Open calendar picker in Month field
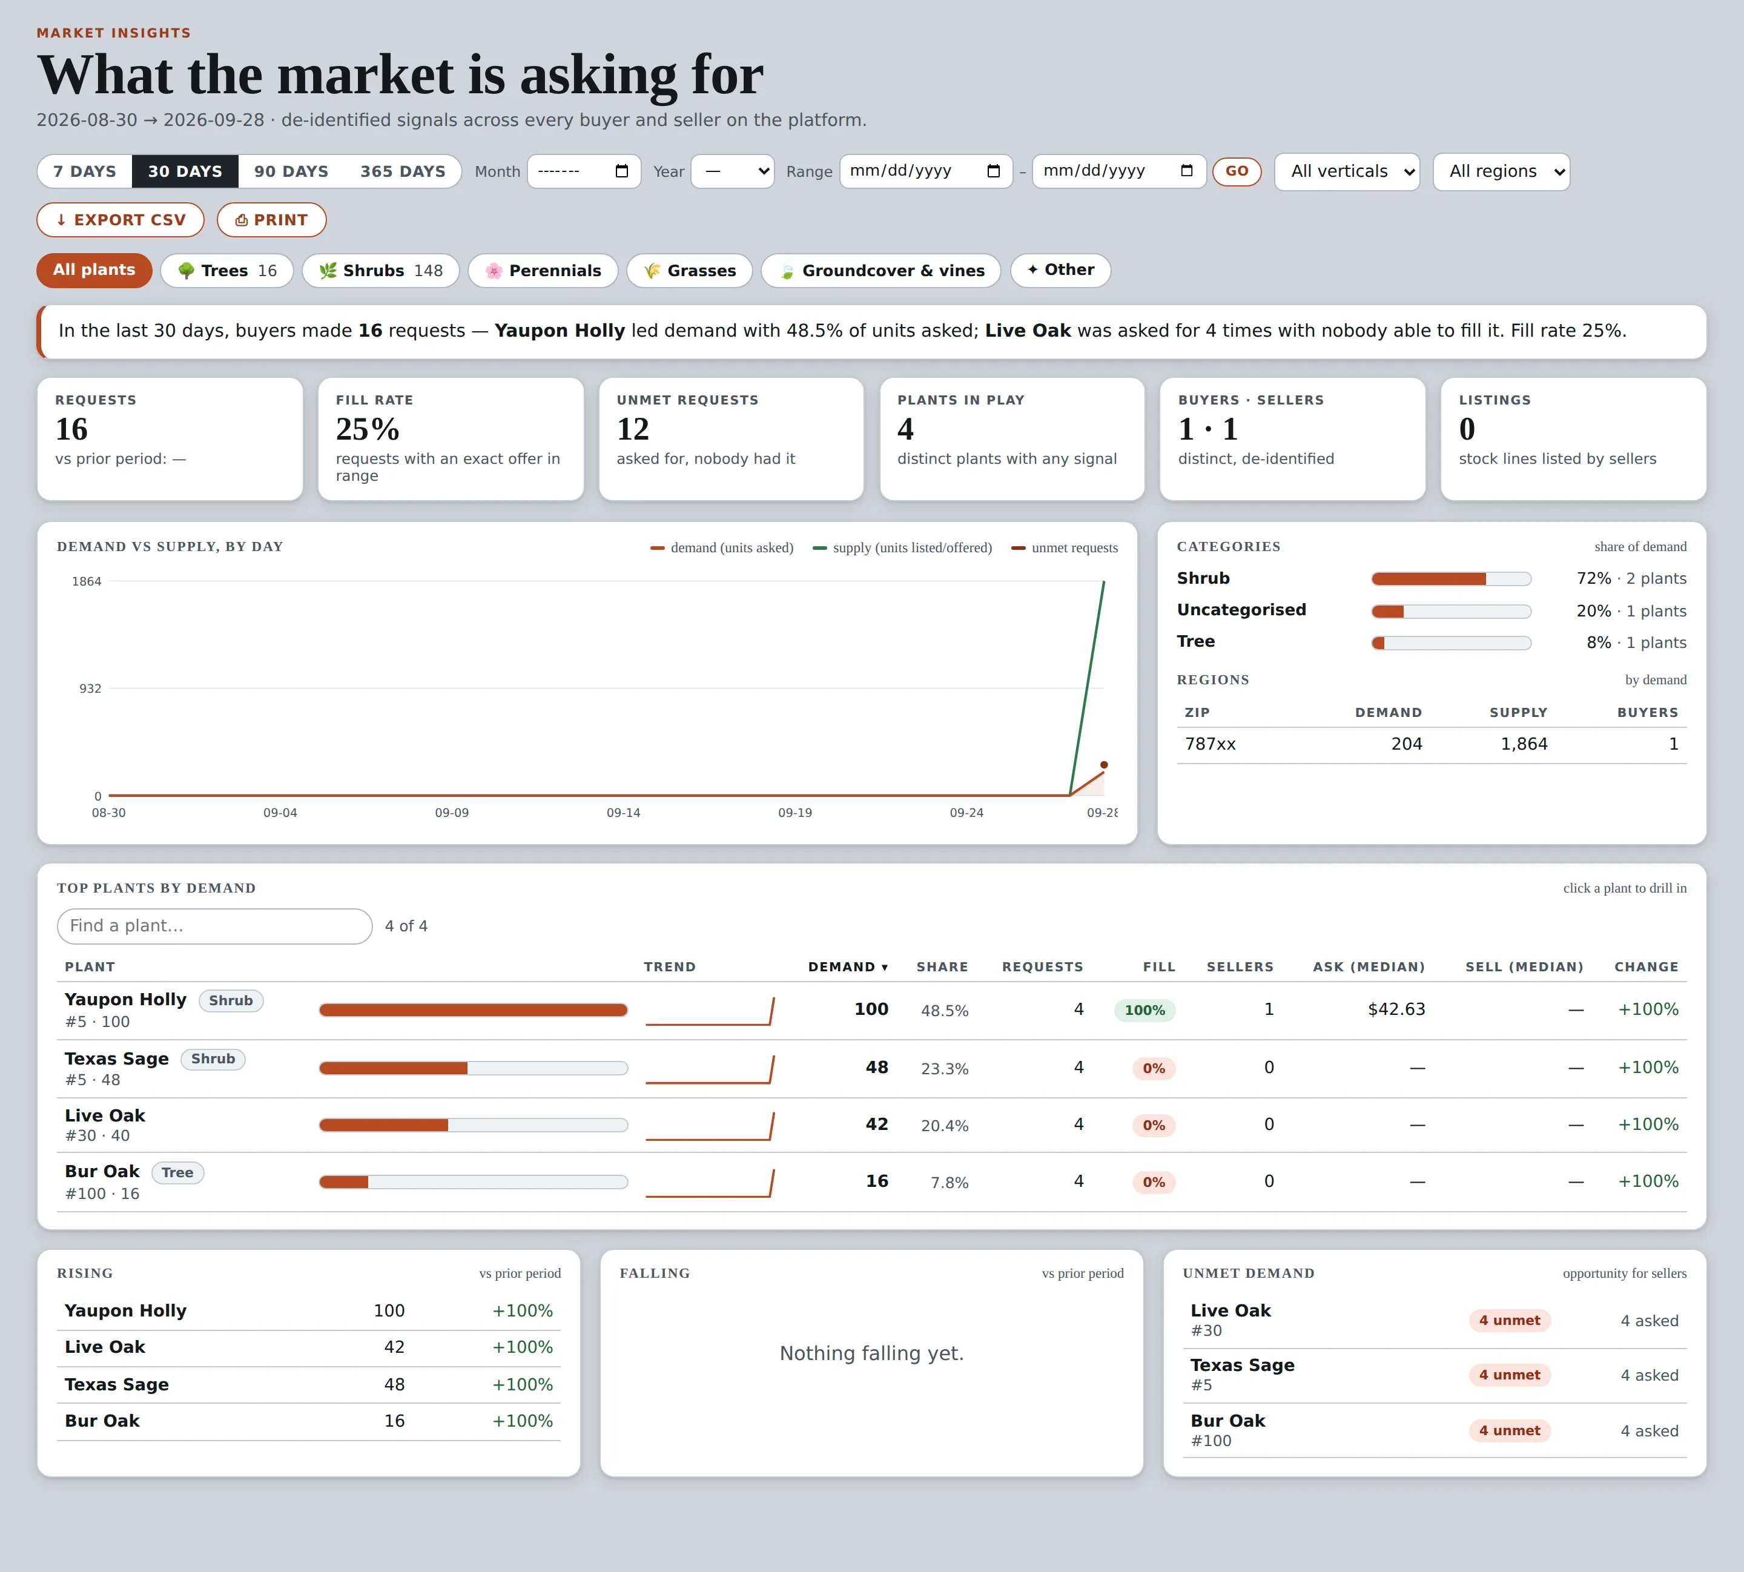Screen dimensions: 1744x1572 click(621, 171)
